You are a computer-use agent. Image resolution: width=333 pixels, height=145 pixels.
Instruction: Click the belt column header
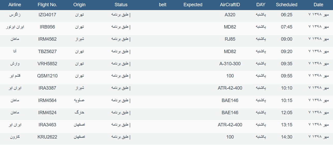163,5
